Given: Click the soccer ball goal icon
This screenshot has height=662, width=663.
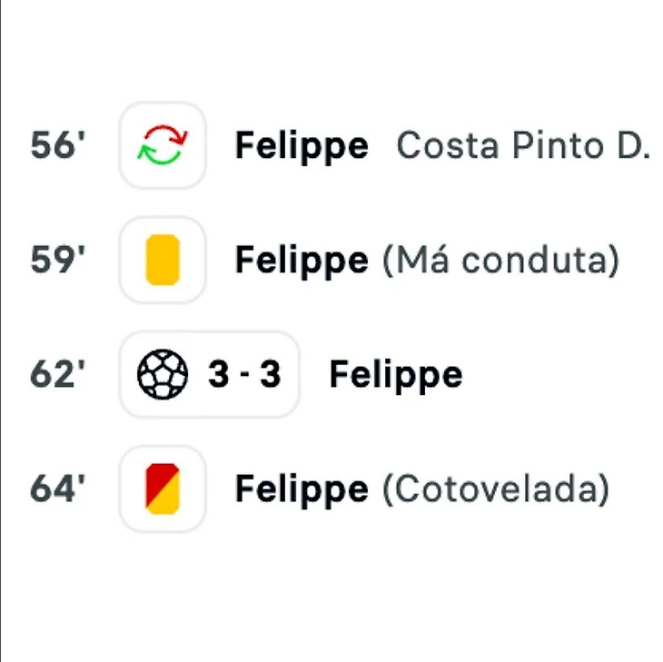Looking at the screenshot, I should [x=163, y=374].
